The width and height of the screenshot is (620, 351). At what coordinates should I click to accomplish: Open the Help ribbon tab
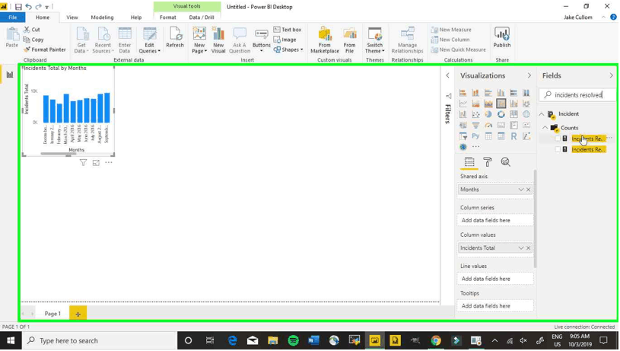click(x=136, y=18)
